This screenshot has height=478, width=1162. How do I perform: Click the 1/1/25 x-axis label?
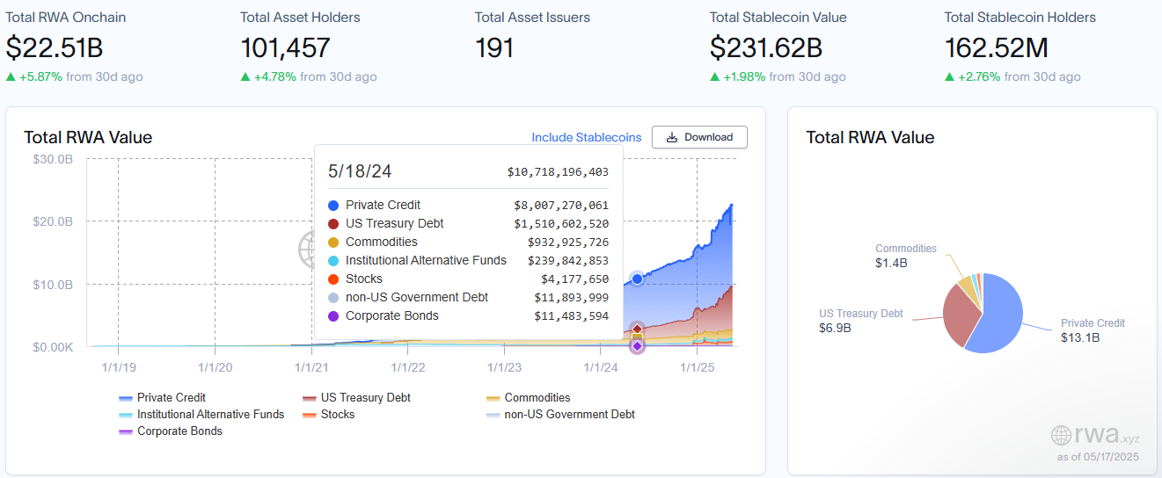click(696, 366)
